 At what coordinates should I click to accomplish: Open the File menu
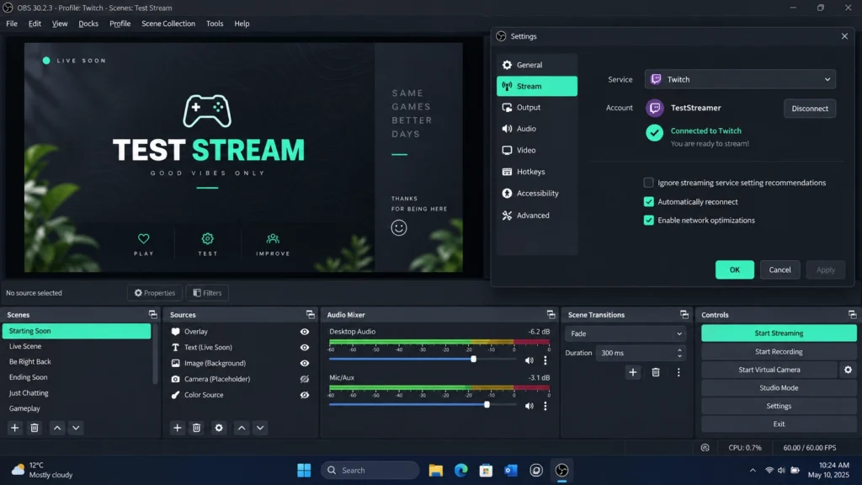click(12, 24)
